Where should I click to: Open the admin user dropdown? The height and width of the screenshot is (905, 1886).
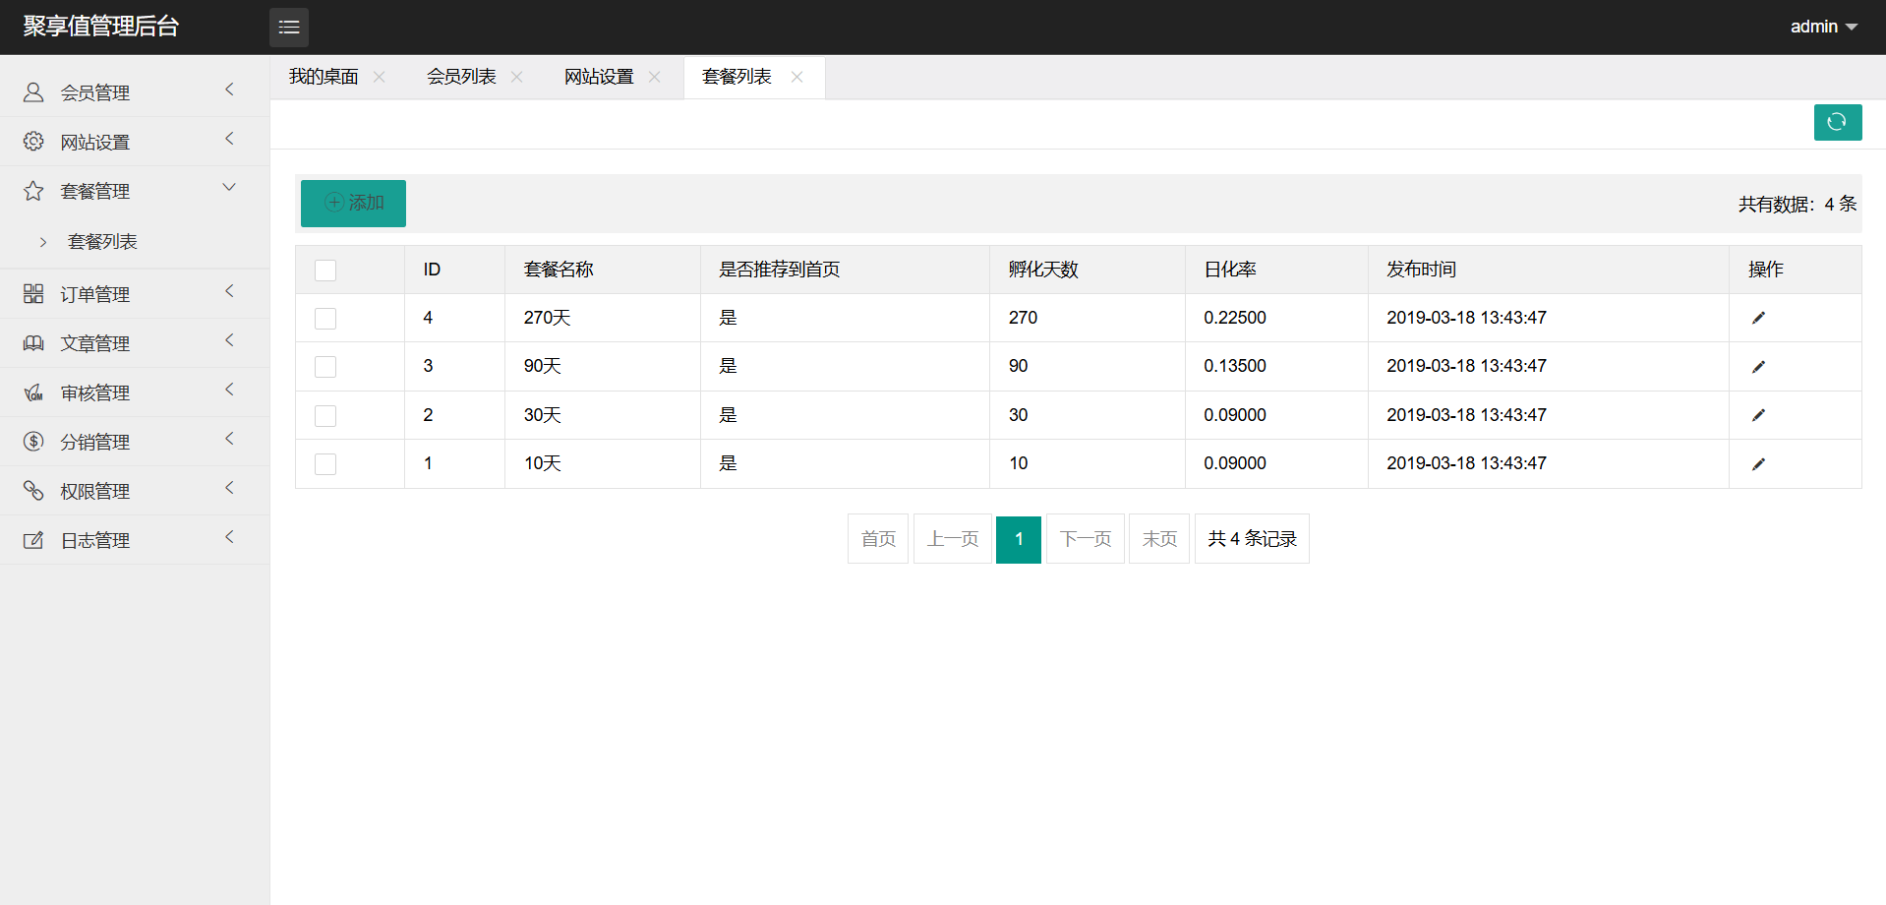[1823, 27]
